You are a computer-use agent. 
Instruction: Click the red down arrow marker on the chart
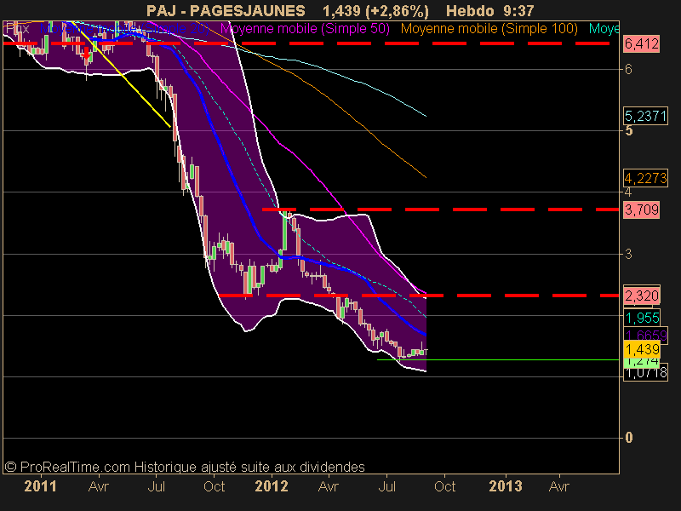click(x=87, y=54)
